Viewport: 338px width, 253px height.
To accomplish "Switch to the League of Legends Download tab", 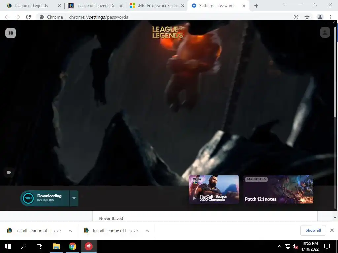I will (95, 6).
